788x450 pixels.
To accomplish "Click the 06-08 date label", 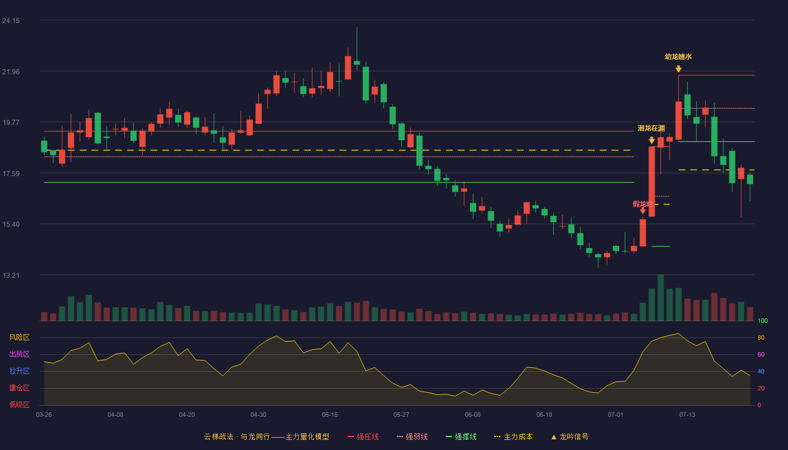I will [x=473, y=415].
